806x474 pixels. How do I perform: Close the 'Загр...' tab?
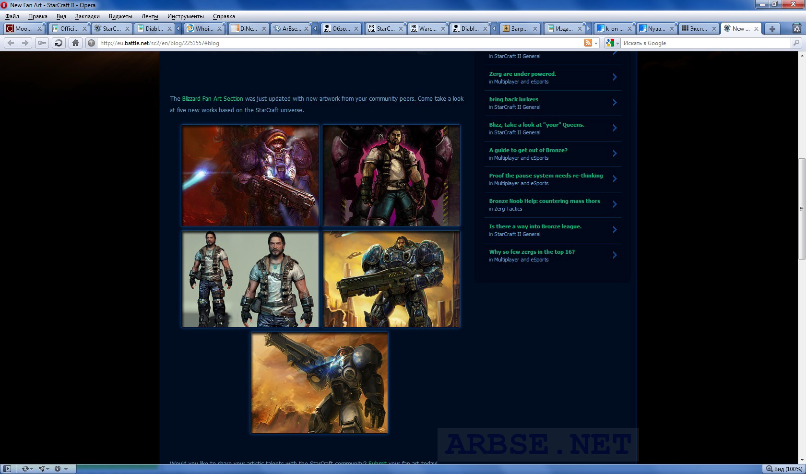coord(535,29)
